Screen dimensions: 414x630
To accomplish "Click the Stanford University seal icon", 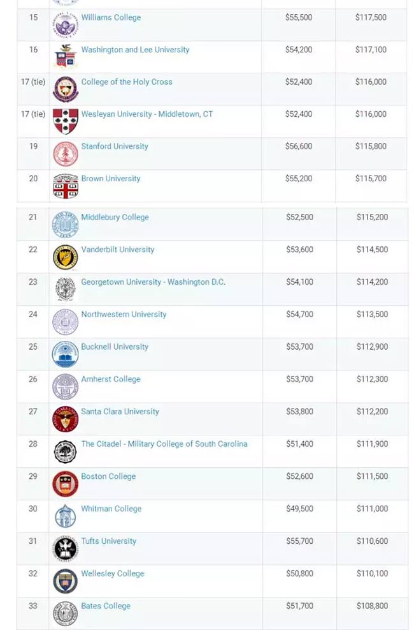I will tap(66, 154).
